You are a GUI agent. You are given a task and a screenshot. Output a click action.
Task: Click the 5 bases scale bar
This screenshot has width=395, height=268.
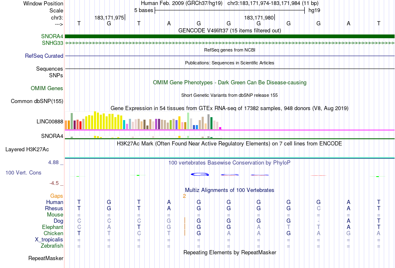coord(230,10)
